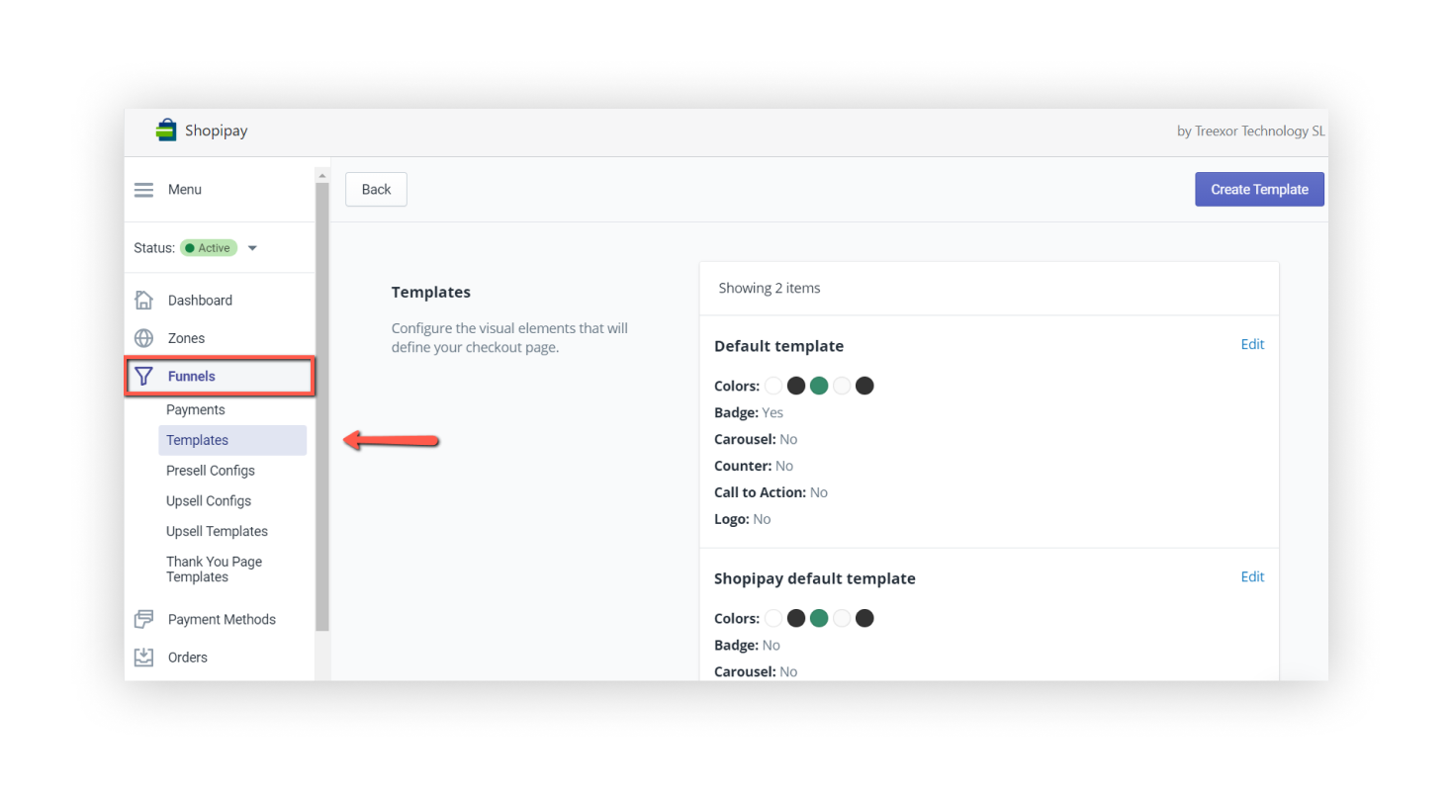
Task: Open Thank You Page Templates item
Action: (214, 570)
